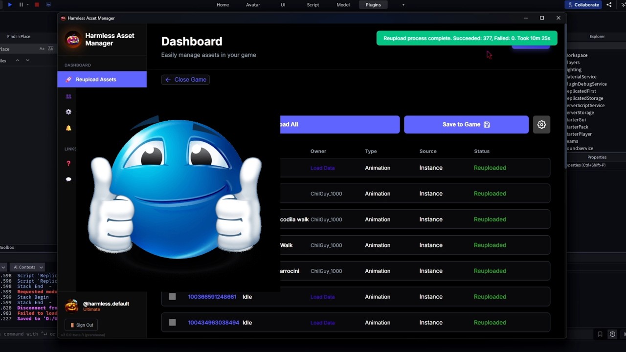
Task: Open the play mode dropdown arrow
Action: 27,4
